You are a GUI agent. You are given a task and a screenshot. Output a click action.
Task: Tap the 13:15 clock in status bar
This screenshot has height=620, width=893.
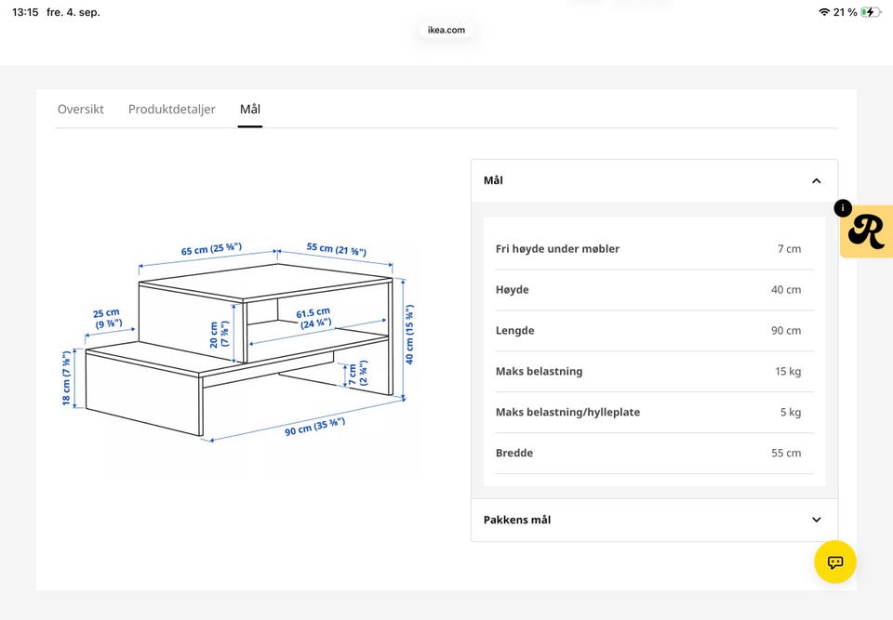tap(25, 12)
